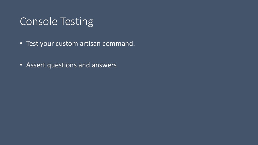
Task: Click the word "your" in first bullet
Action: (47, 44)
